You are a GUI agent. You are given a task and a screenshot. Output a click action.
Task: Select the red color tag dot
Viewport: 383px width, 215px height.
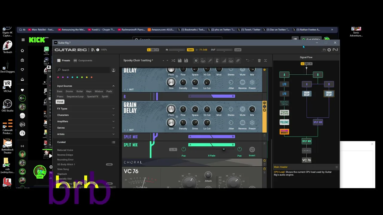[58, 77]
